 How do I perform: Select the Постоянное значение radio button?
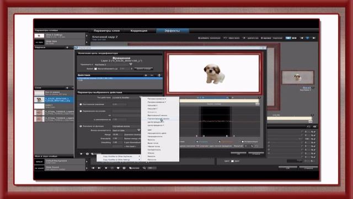tap(81, 104)
